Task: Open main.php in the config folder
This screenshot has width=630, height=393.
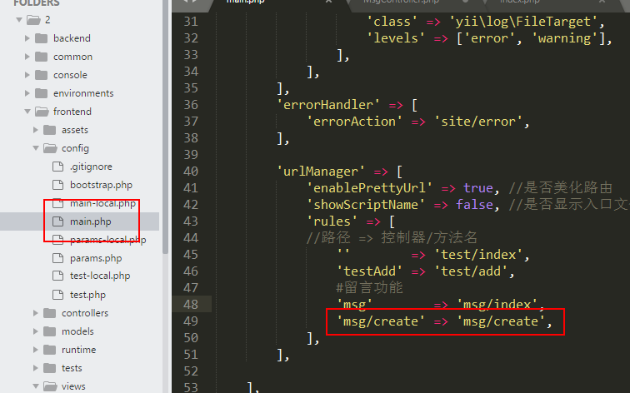Action: pyautogui.click(x=90, y=221)
